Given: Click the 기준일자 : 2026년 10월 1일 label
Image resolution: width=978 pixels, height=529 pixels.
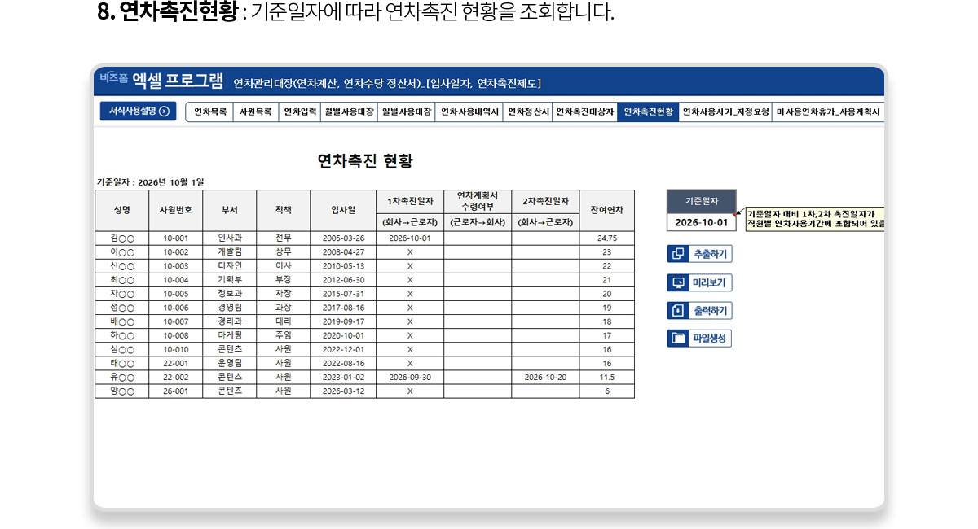Looking at the screenshot, I should (150, 182).
